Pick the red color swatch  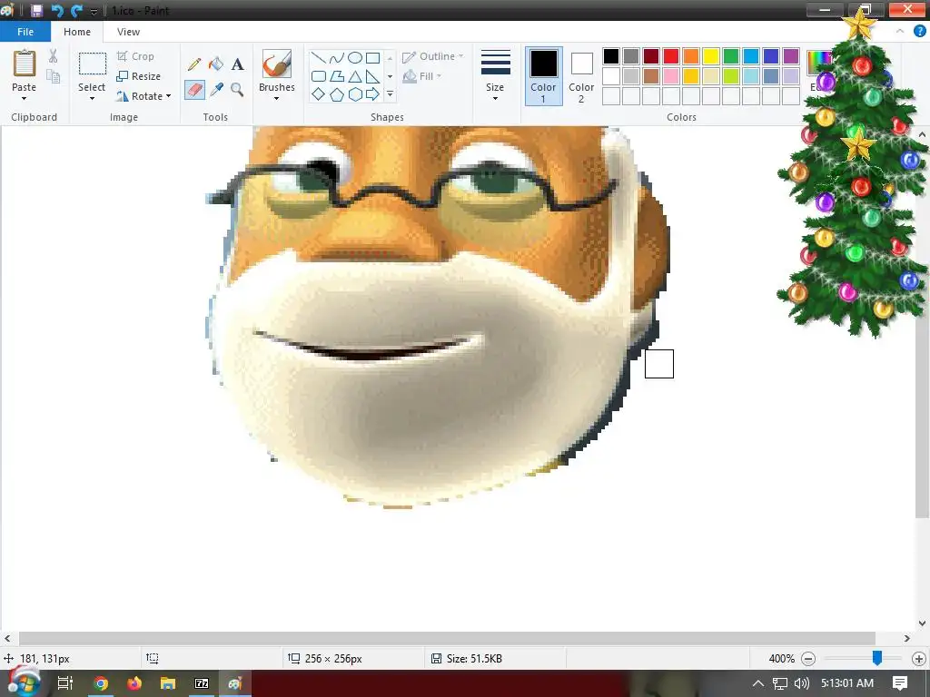pyautogui.click(x=671, y=56)
